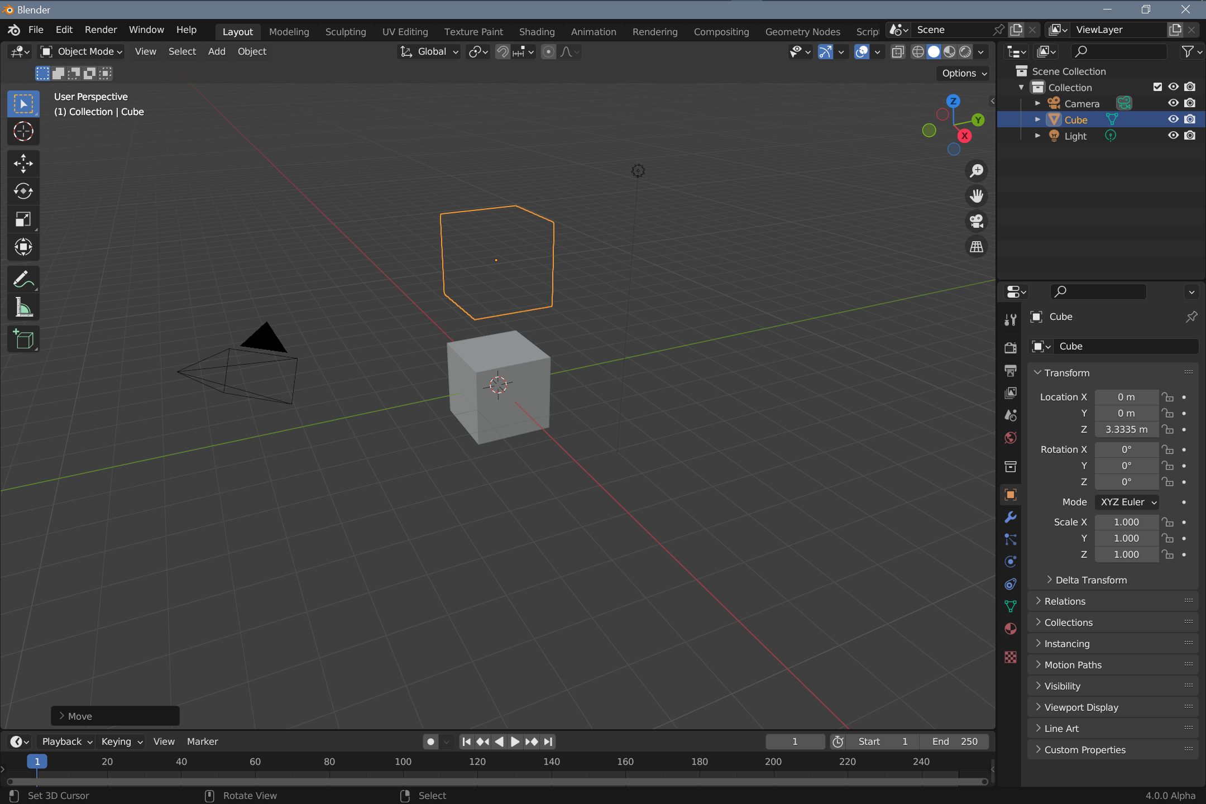
Task: Open the File menu
Action: tap(36, 30)
